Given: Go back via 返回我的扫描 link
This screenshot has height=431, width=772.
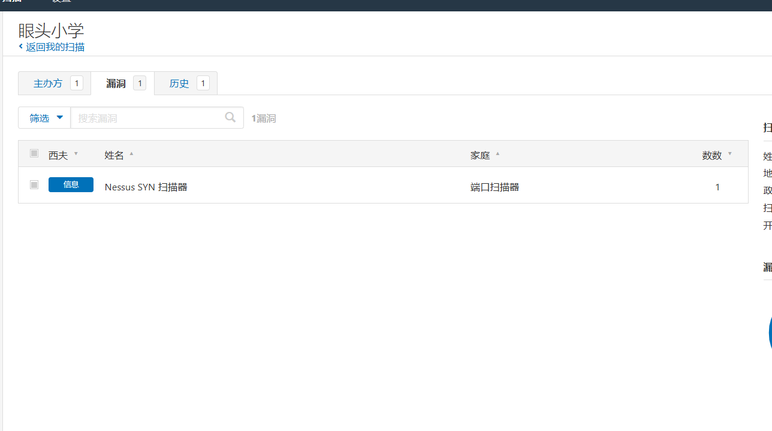Looking at the screenshot, I should click(x=55, y=47).
